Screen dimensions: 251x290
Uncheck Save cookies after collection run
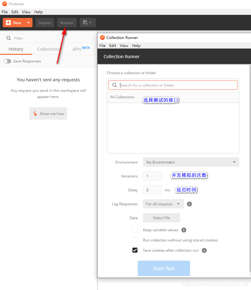pyautogui.click(x=135, y=250)
